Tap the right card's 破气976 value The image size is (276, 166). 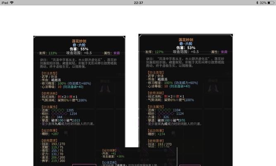[179, 120]
